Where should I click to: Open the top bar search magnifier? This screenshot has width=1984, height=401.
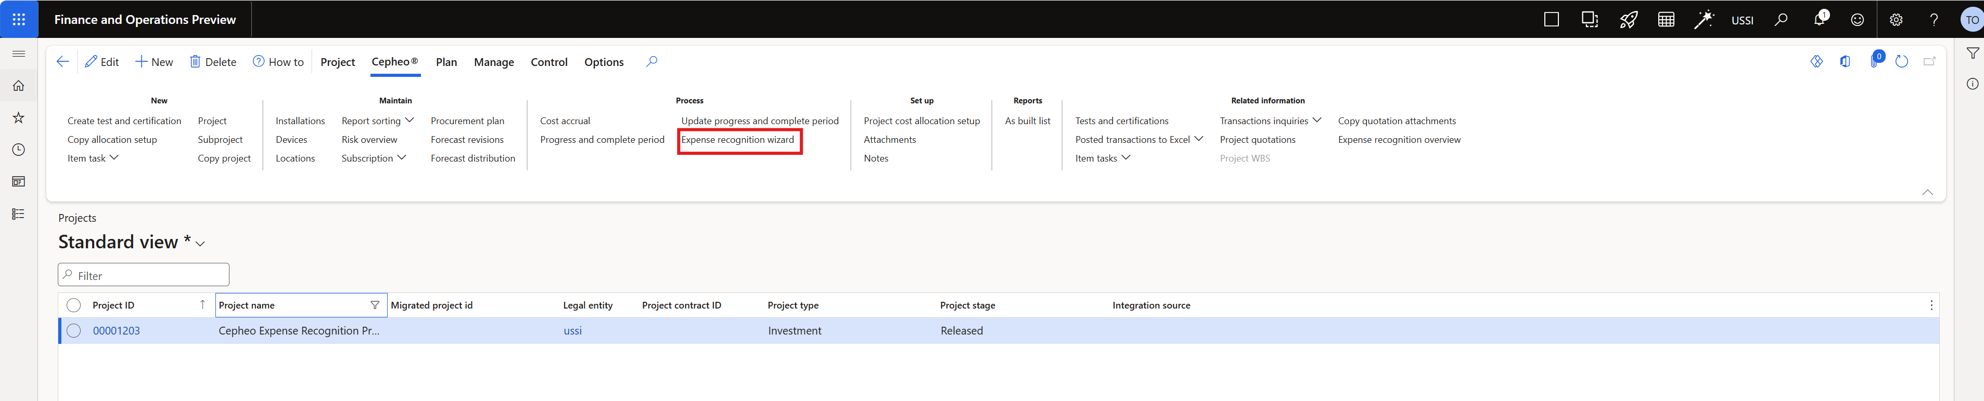[1781, 20]
